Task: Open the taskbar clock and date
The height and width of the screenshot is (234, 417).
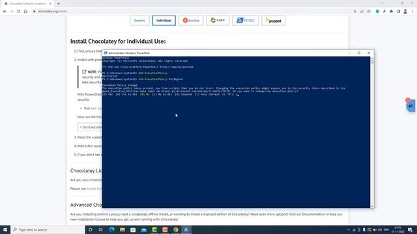Action: [398, 229]
